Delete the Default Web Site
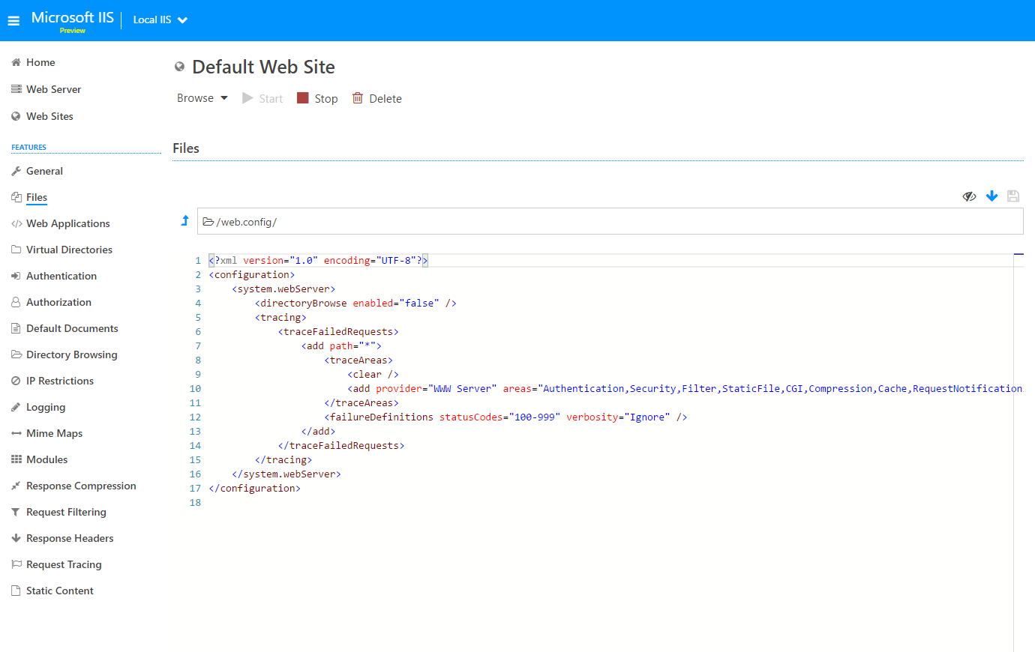This screenshot has height=652, width=1035. click(377, 98)
